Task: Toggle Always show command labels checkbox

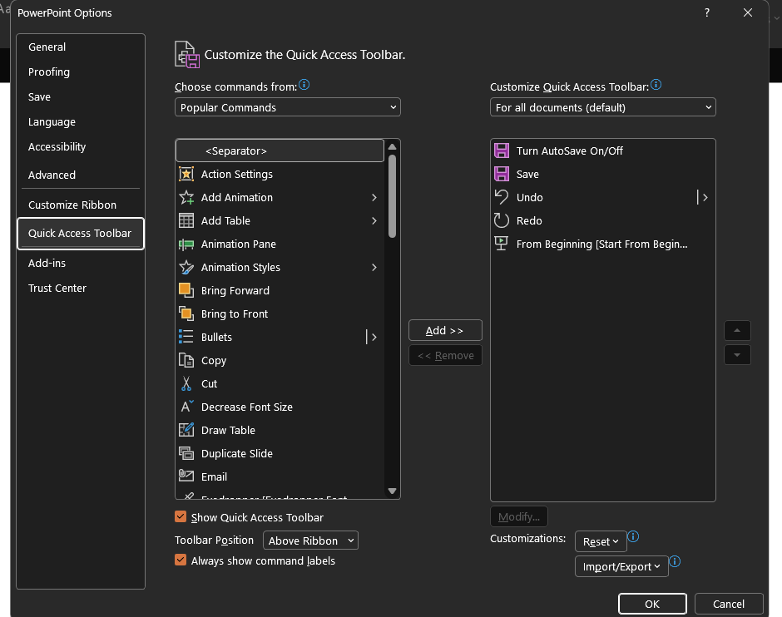Action: point(181,560)
